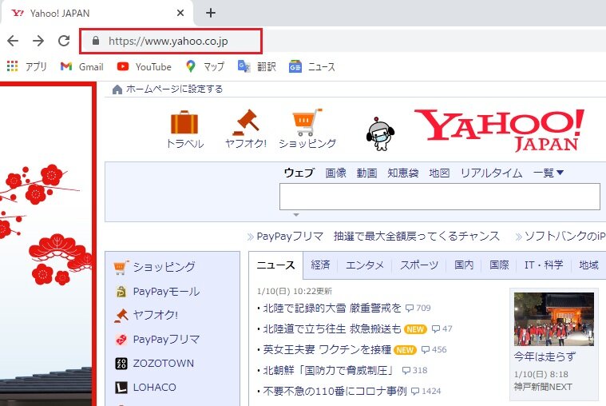Open the YouTube bookmark
The height and width of the screenshot is (406, 606).
pyautogui.click(x=145, y=66)
